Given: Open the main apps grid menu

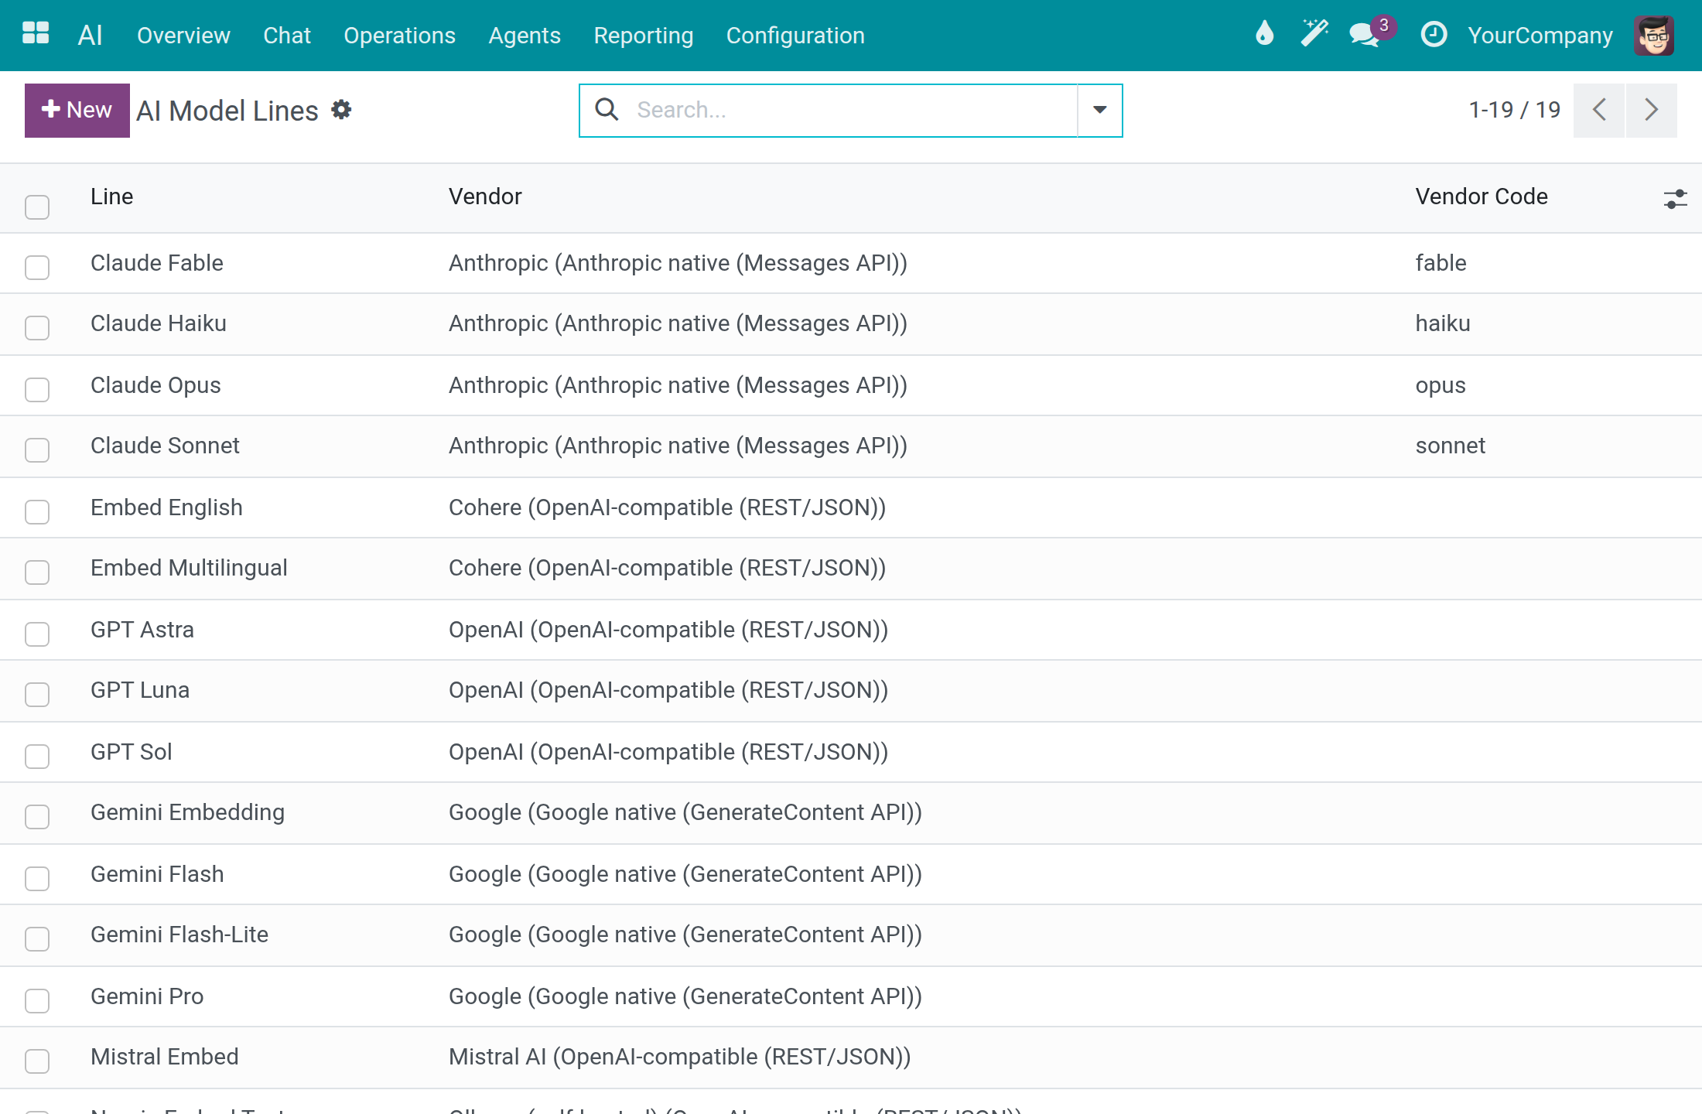Looking at the screenshot, I should click(x=36, y=34).
